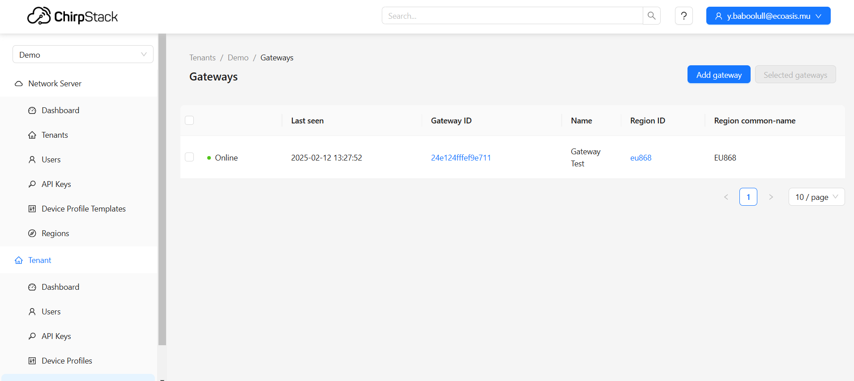Focus the Search input field
The height and width of the screenshot is (381, 854).
[x=512, y=16]
